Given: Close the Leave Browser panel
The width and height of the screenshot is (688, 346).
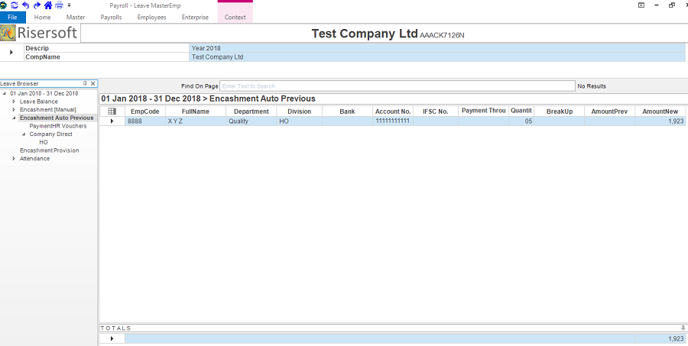Looking at the screenshot, I should (92, 83).
